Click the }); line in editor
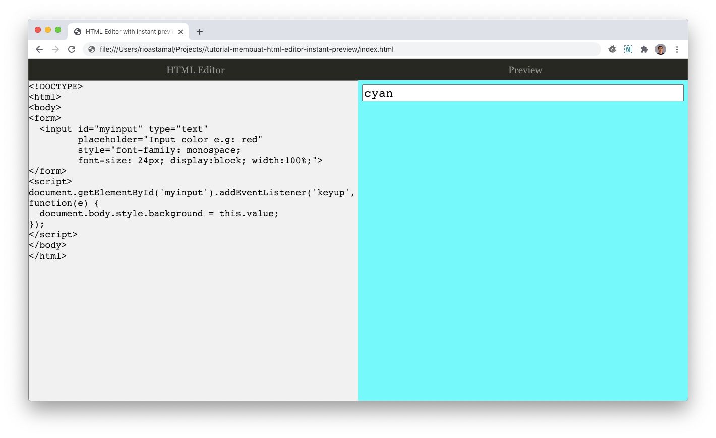The height and width of the screenshot is (438, 716). (37, 224)
